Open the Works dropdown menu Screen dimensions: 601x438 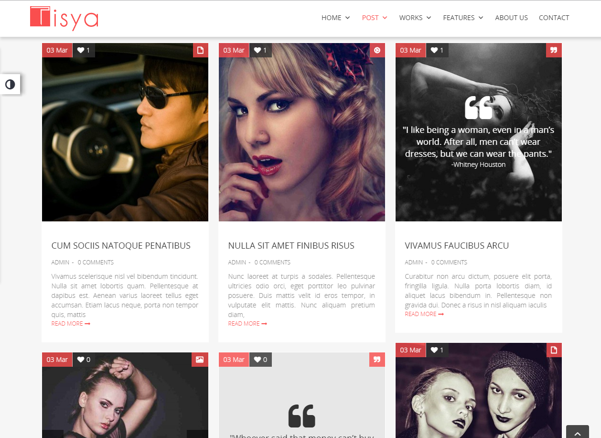coord(415,18)
